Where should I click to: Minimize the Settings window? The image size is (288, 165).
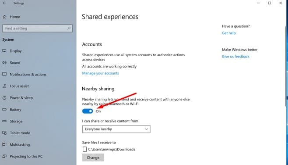258,3
